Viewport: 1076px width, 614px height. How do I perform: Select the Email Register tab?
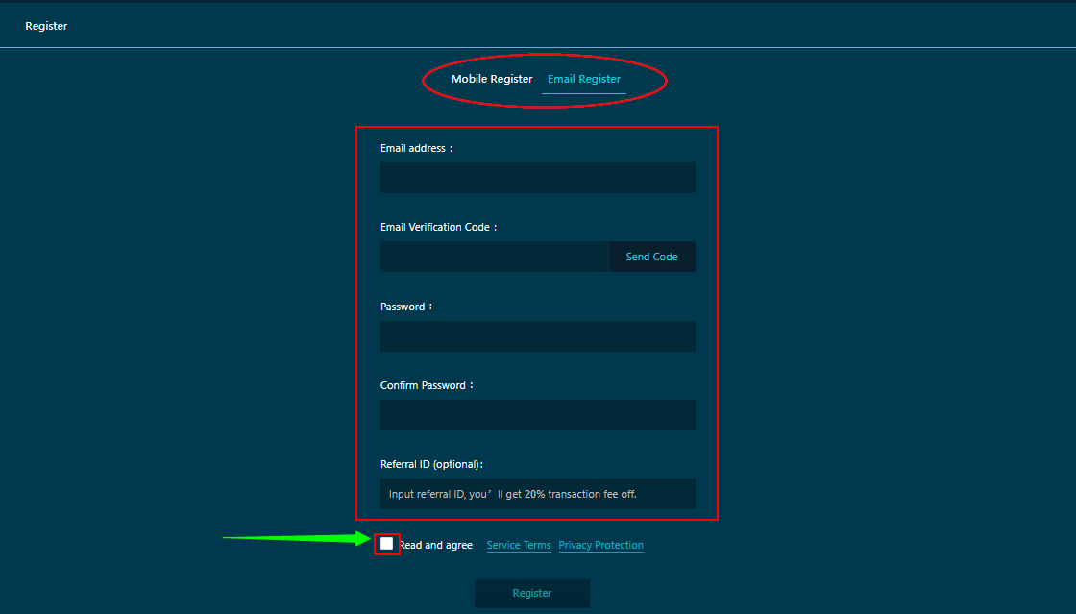[584, 79]
